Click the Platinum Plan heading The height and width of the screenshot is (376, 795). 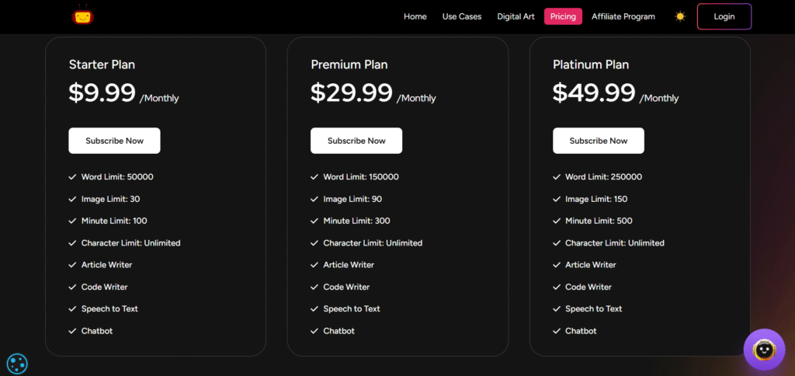click(591, 64)
